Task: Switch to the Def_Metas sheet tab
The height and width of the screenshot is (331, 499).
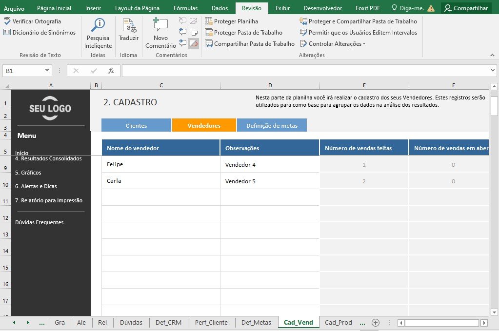Action: (256, 322)
